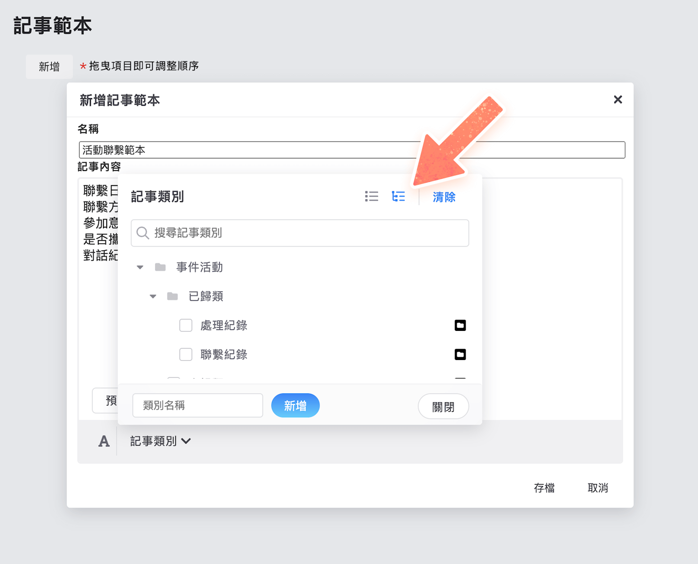
Task: Open the 記事類別 dropdown
Action: click(x=160, y=441)
